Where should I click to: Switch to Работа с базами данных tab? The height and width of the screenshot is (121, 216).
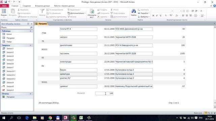(64, 6)
